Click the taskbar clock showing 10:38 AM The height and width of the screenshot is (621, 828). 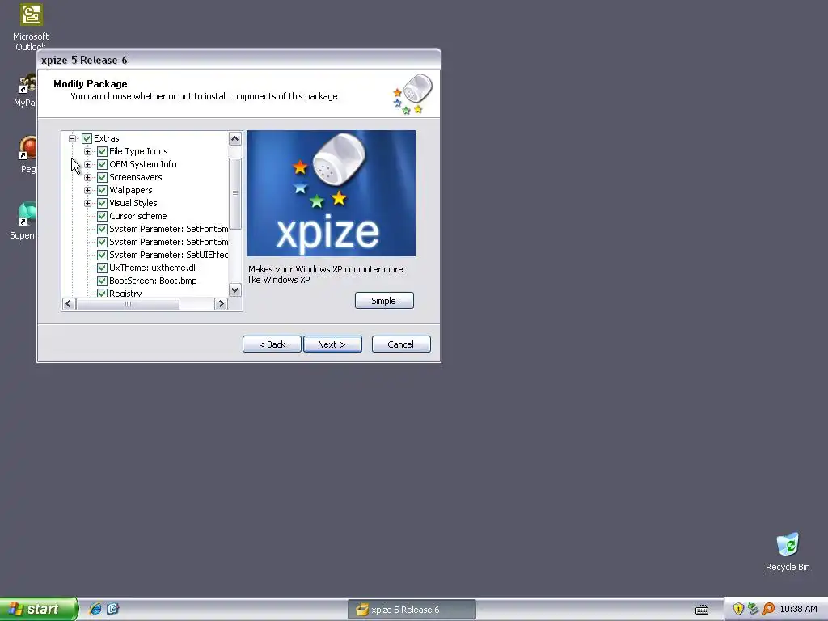pyautogui.click(x=798, y=609)
